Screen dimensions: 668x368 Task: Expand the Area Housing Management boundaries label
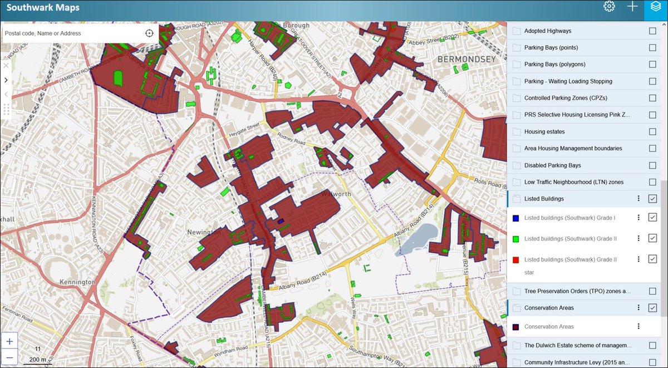click(573, 149)
